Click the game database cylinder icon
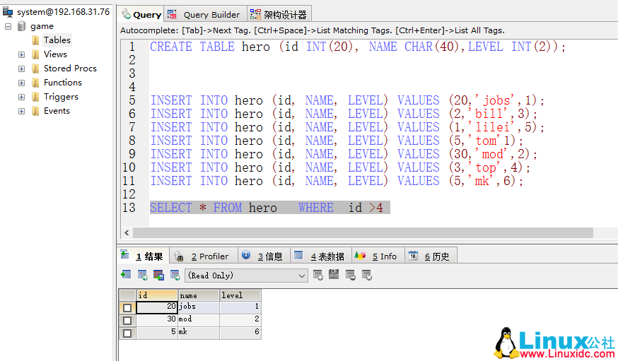The height and width of the screenshot is (361, 618). pos(22,26)
